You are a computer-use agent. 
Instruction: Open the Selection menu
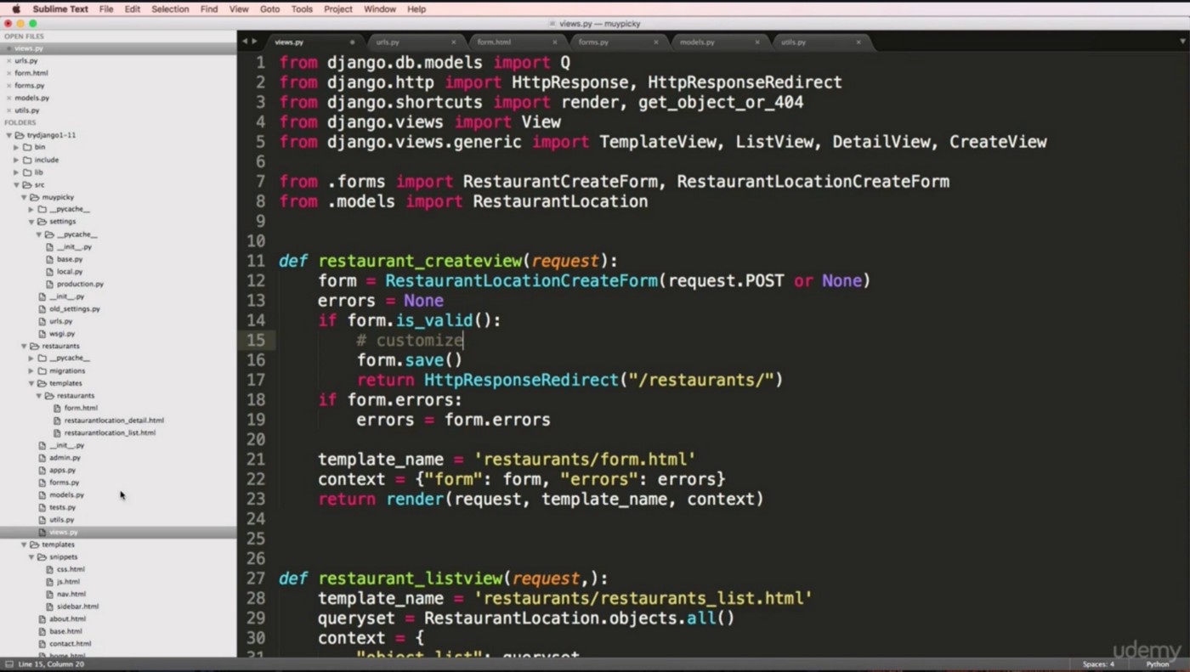point(170,8)
